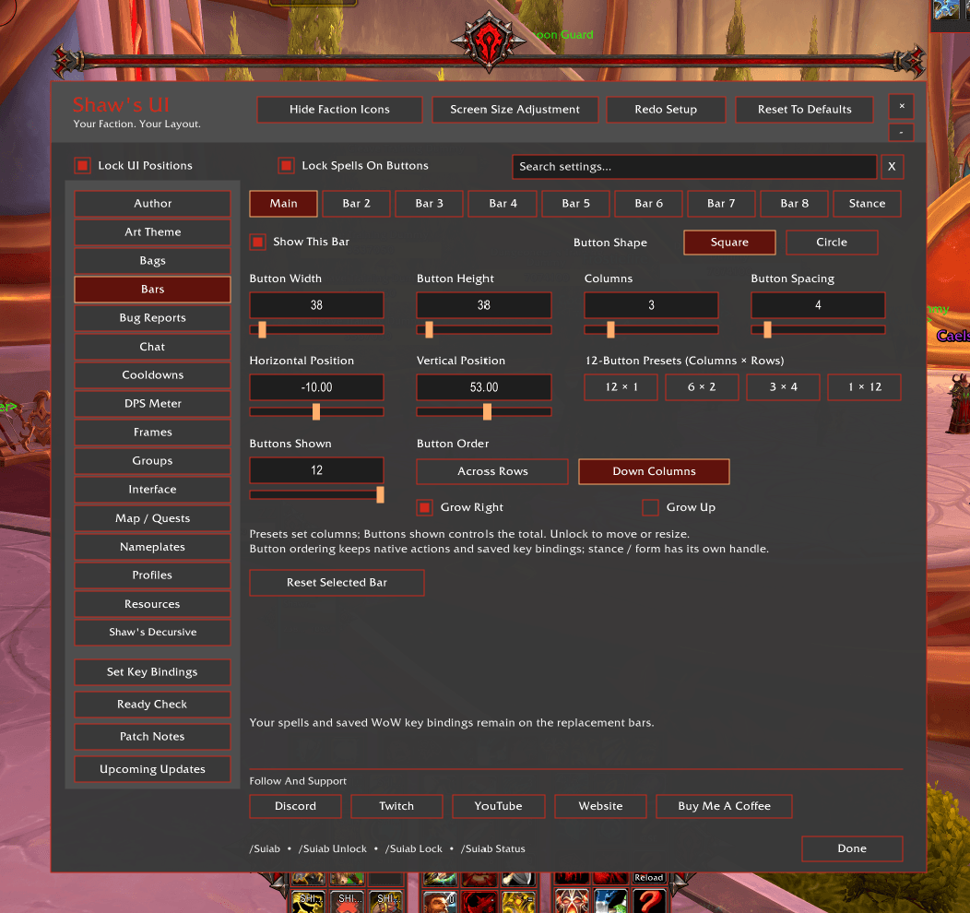Open the Bar 4 tab
Viewport: 970px width, 913px height.
click(x=503, y=204)
